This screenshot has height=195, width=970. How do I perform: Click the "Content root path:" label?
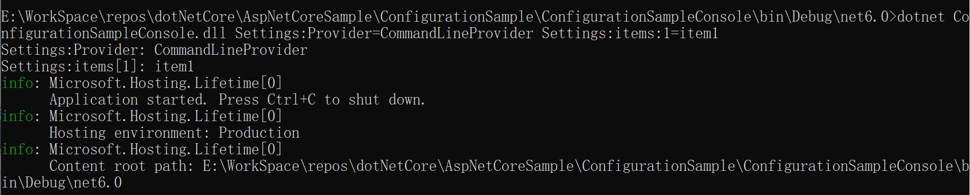121,166
